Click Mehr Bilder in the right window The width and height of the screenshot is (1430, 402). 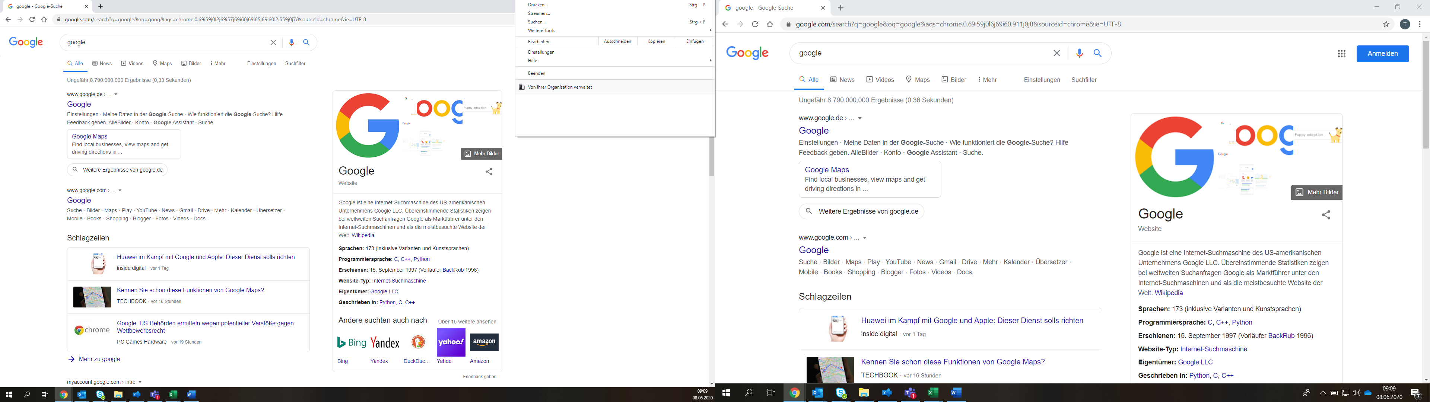(x=1316, y=192)
